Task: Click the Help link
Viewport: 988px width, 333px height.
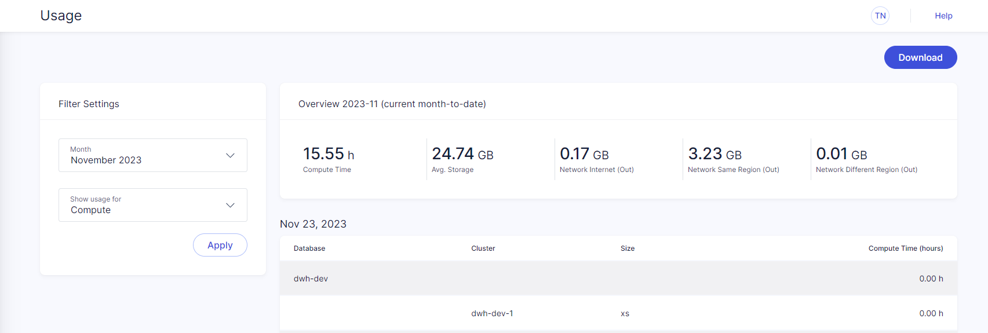Action: (x=943, y=16)
